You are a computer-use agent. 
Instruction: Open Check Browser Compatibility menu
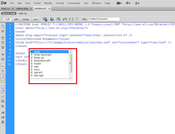(71, 19)
